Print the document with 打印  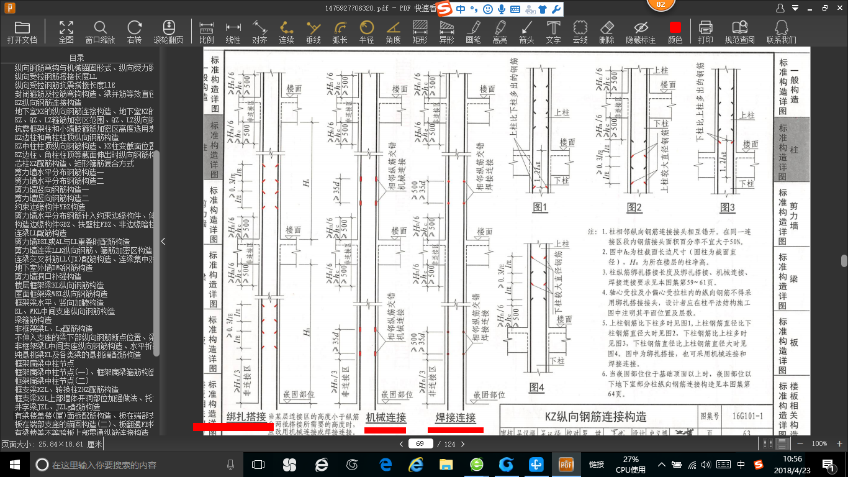pyautogui.click(x=705, y=32)
